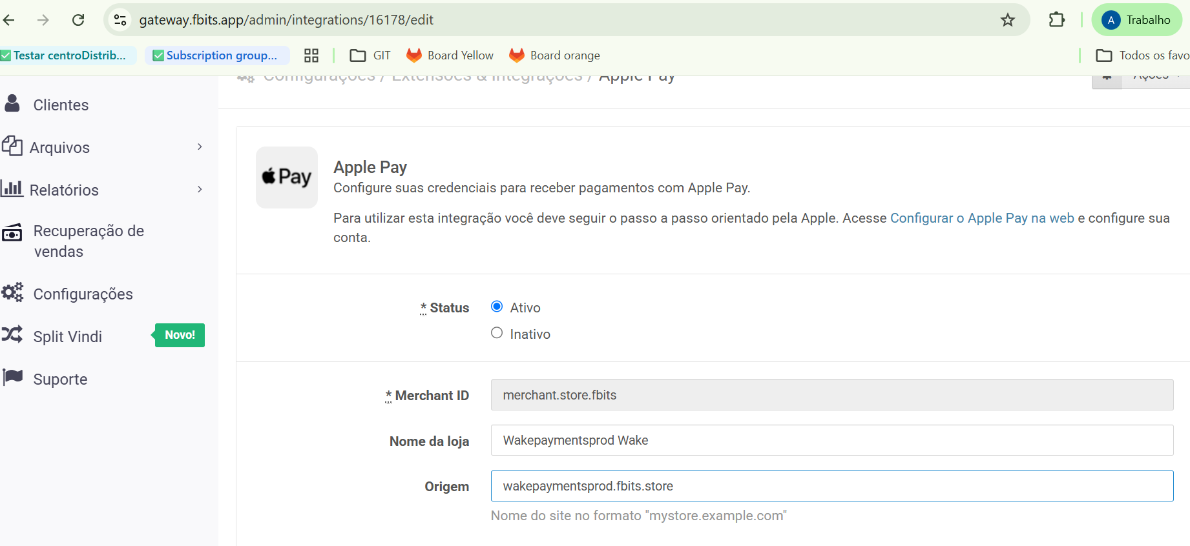
Task: Open the Suporte menu item
Action: [60, 379]
